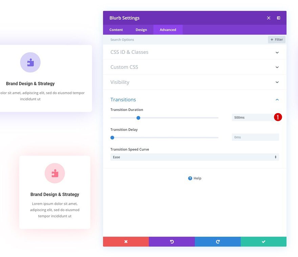Click the snap to sidebar icon
Screen dimensions: 298x257
pos(278,18)
